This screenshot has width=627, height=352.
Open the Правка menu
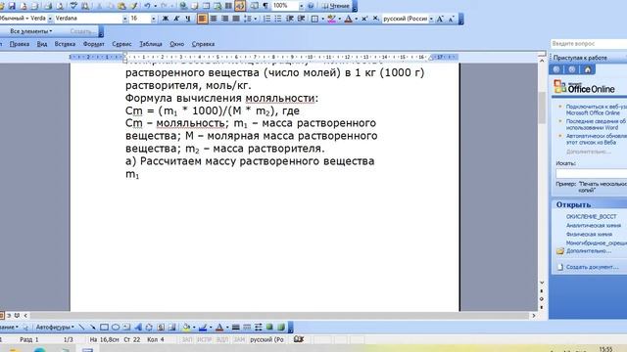click(20, 44)
